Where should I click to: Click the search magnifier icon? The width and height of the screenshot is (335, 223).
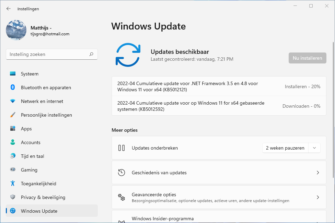coord(91,54)
